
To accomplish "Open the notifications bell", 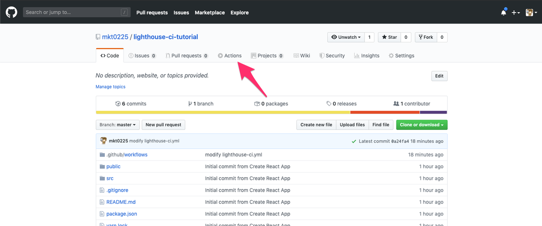I will pyautogui.click(x=504, y=13).
